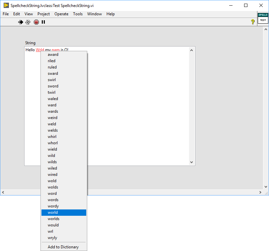Open the Tools menu
269x251 pixels.
(x=78, y=14)
